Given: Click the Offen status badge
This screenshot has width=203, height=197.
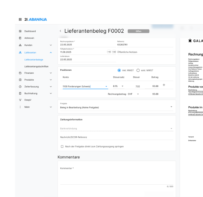Looking at the screenshot, I should click(x=138, y=31).
